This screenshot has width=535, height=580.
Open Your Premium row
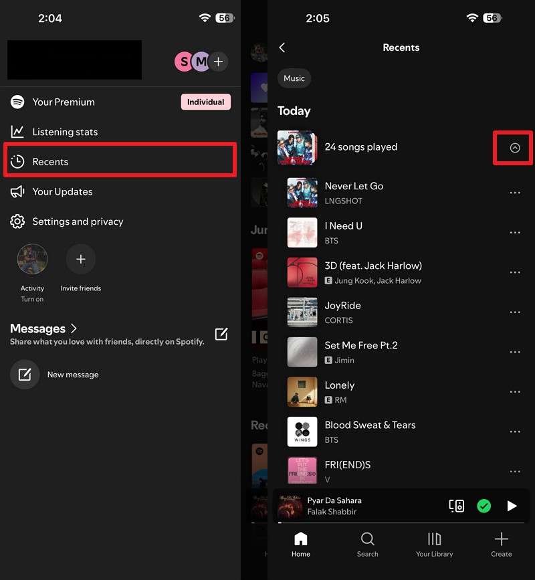[120, 102]
